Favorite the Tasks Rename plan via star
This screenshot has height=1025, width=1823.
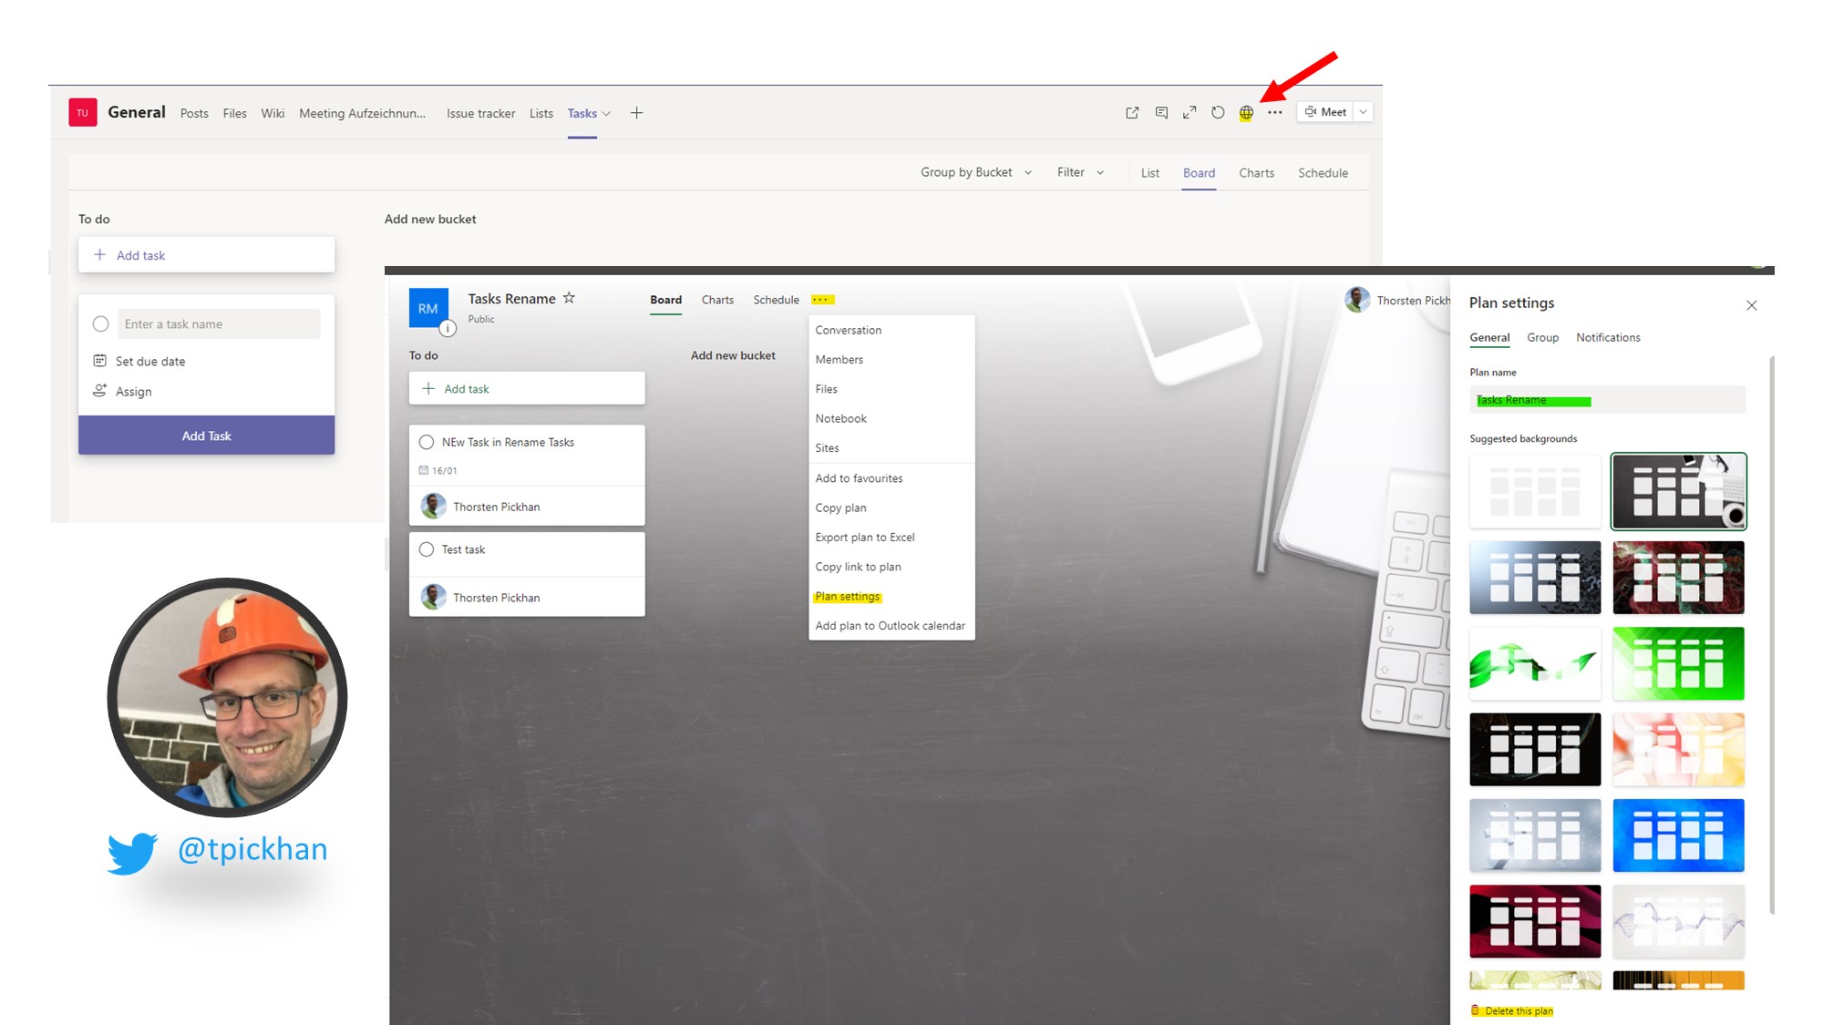[x=569, y=297]
